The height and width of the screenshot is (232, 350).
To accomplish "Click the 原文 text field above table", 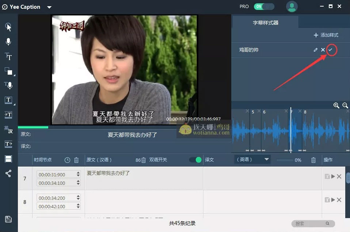I will (x=132, y=135).
